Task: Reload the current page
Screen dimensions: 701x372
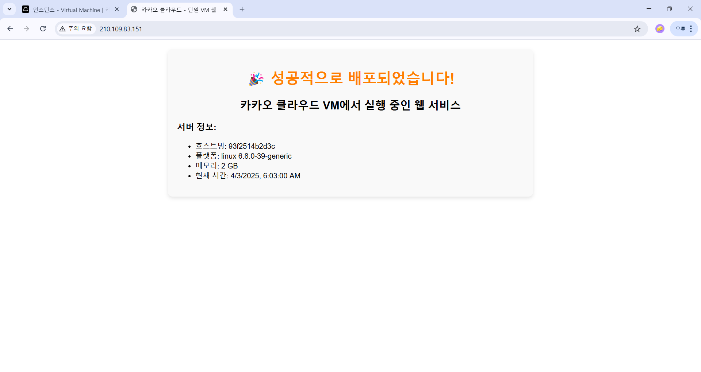Action: coord(43,29)
